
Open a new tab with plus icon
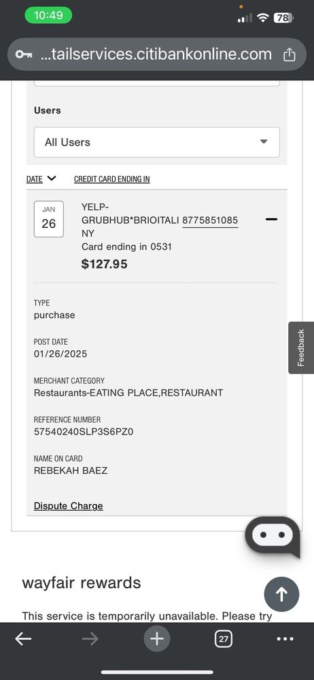coord(157,639)
